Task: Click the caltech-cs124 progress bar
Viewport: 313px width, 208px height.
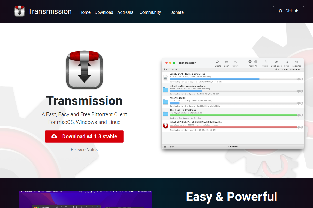Action: click(x=233, y=91)
